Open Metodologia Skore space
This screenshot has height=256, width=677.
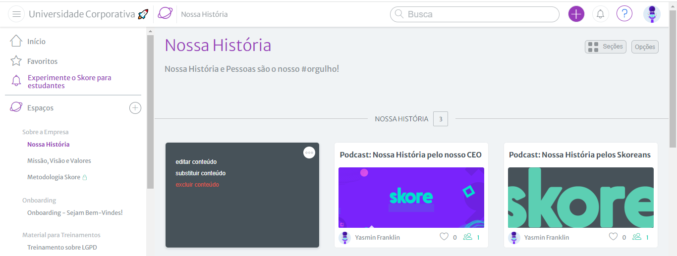click(54, 177)
